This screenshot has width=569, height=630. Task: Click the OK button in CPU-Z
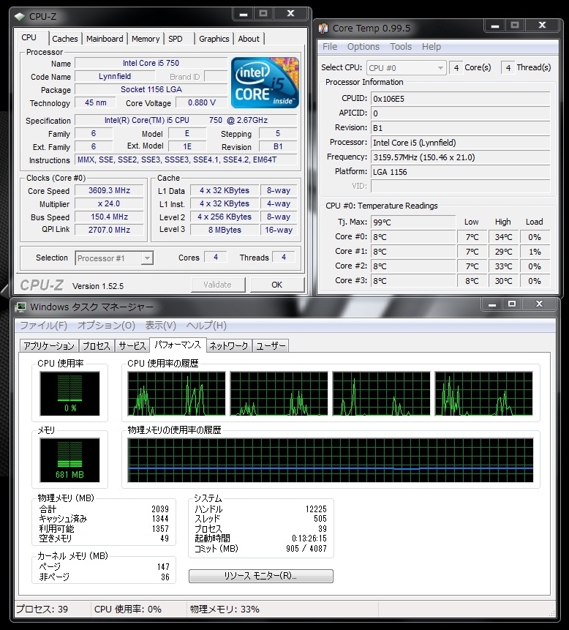tap(276, 285)
